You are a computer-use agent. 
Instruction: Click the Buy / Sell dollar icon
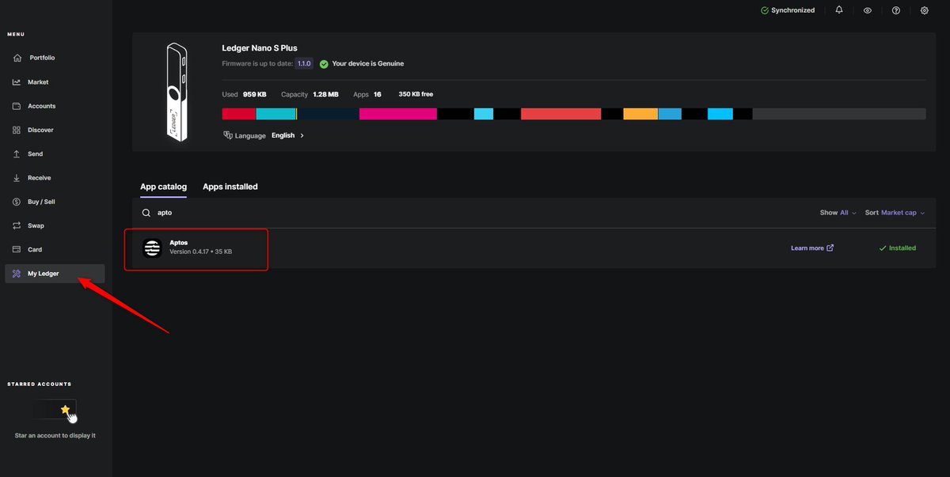click(x=17, y=202)
